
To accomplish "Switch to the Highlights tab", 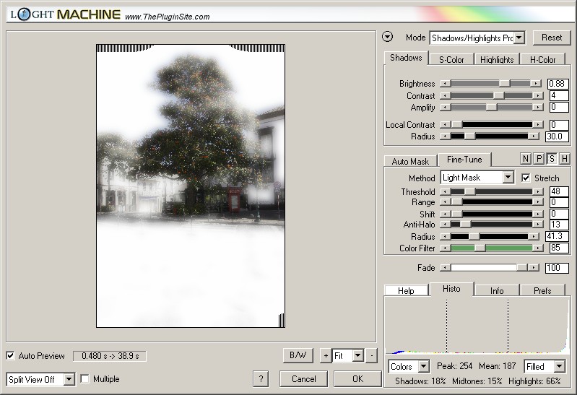I will 497,59.
